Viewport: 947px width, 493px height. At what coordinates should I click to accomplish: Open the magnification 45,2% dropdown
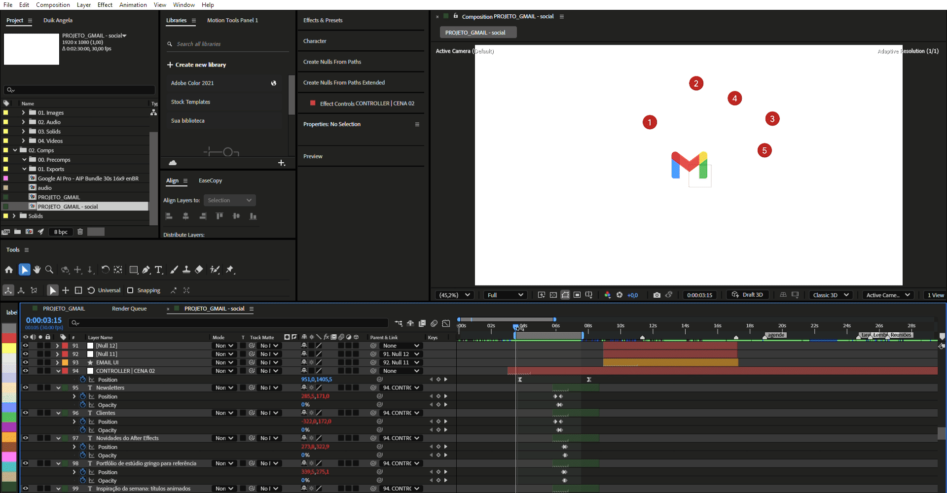coord(454,295)
